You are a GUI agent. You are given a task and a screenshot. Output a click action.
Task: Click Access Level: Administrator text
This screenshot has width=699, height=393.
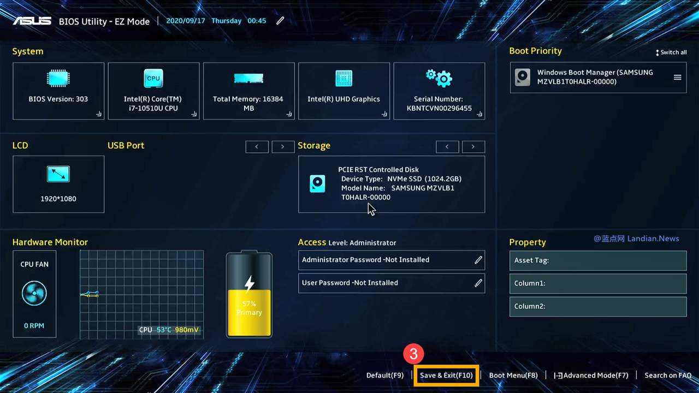point(347,242)
